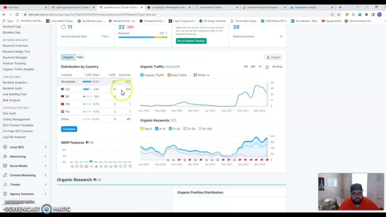Uncheck the Paid Traffic checkbox
Viewport: 386px width, 217px height.
point(169,75)
